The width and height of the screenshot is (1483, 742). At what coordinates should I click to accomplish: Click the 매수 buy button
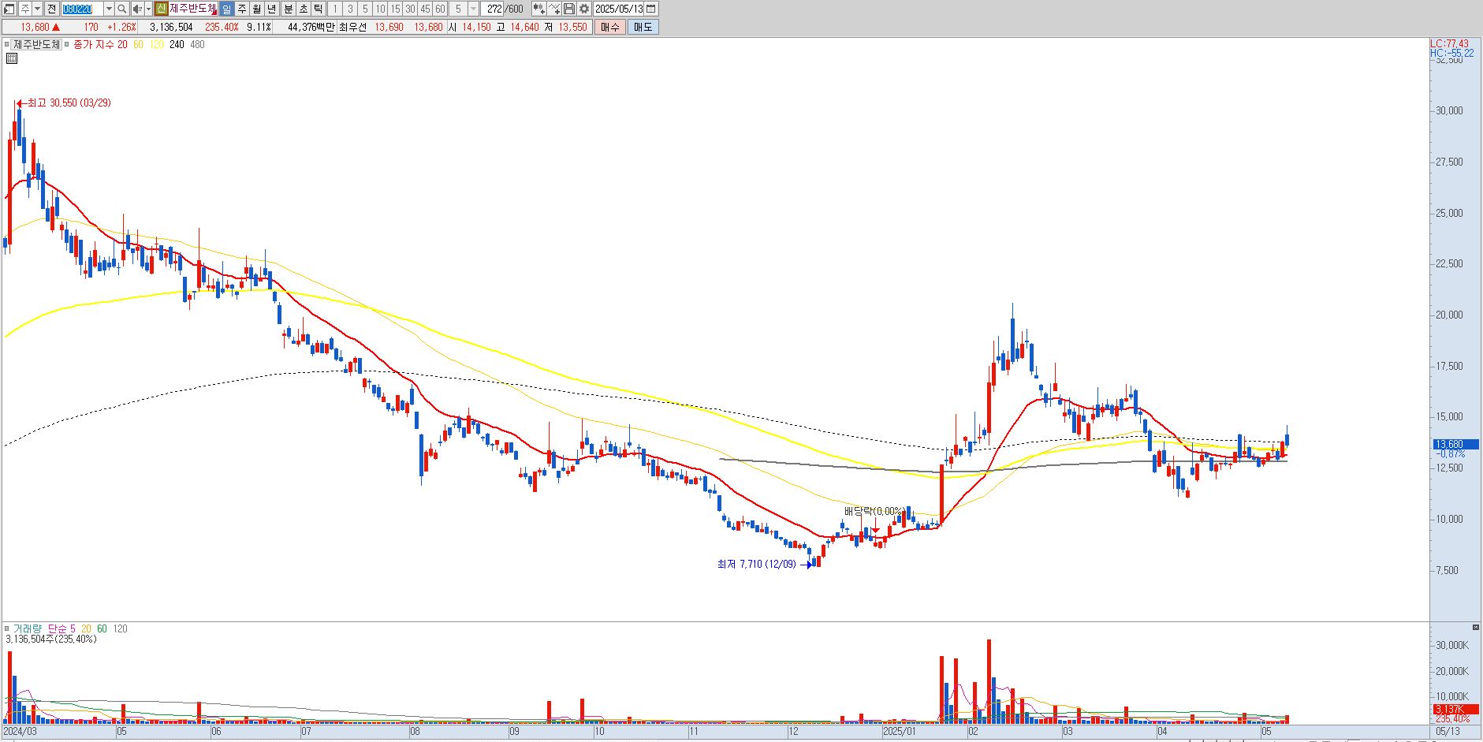[610, 27]
